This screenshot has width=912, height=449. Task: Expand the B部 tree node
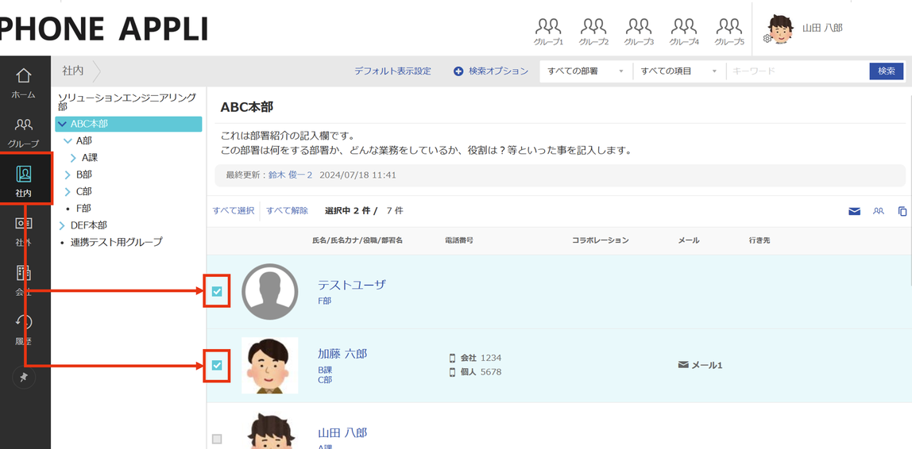tap(68, 175)
